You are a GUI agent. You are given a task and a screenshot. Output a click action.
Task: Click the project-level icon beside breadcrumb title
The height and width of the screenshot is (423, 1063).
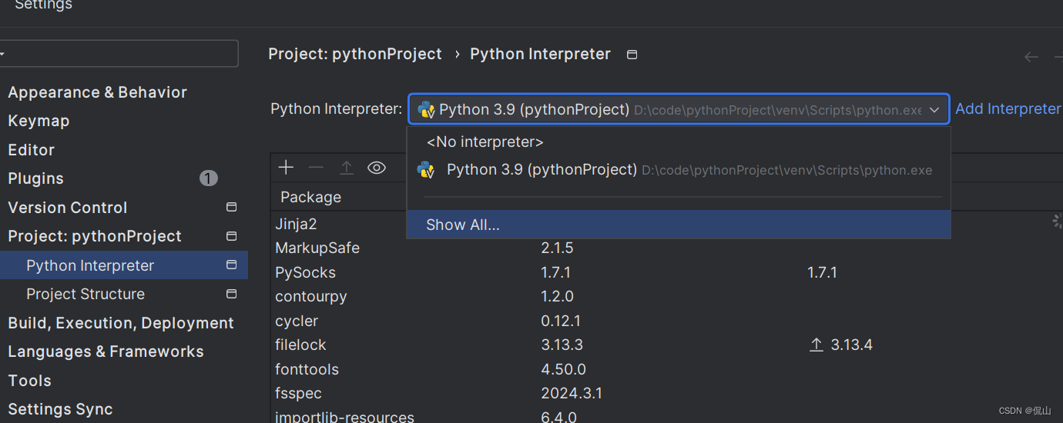[x=632, y=55]
